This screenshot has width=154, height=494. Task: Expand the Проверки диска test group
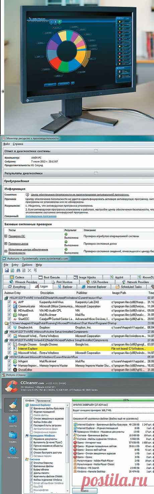pos(6,243)
